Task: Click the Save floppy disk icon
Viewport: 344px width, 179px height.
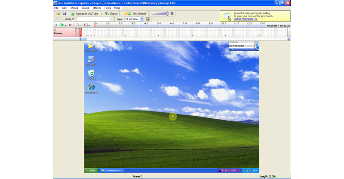Action: click(x=64, y=13)
